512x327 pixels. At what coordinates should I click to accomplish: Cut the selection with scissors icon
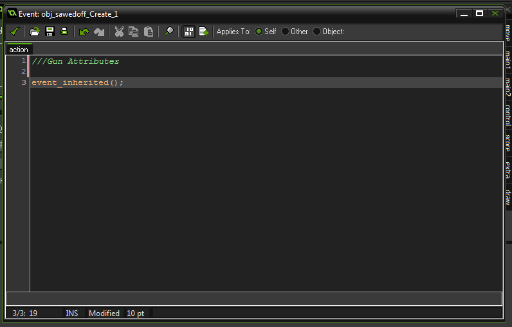[x=119, y=32]
